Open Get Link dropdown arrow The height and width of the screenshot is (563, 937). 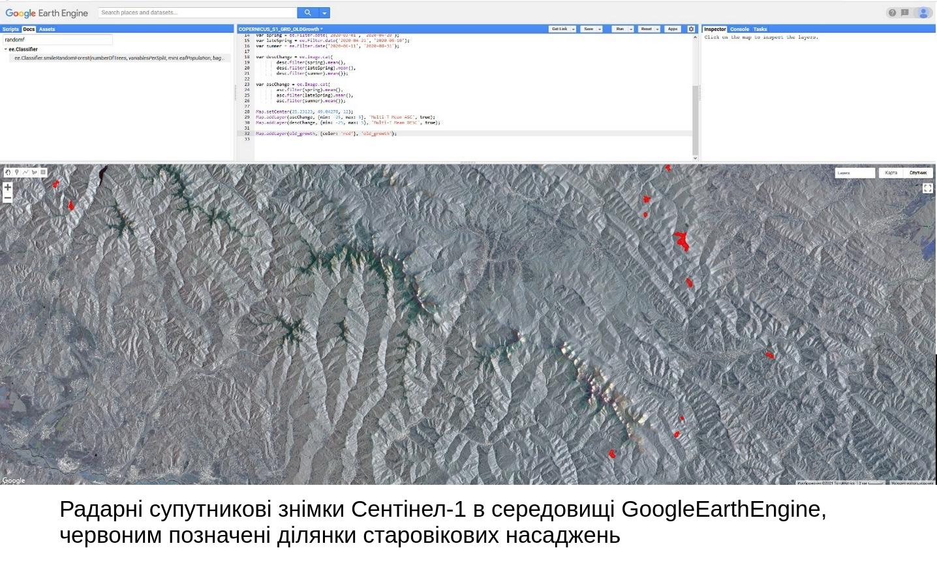pyautogui.click(x=574, y=29)
